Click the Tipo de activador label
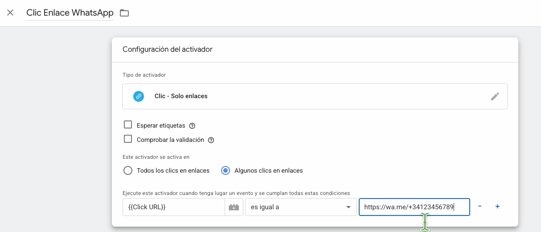 144,75
